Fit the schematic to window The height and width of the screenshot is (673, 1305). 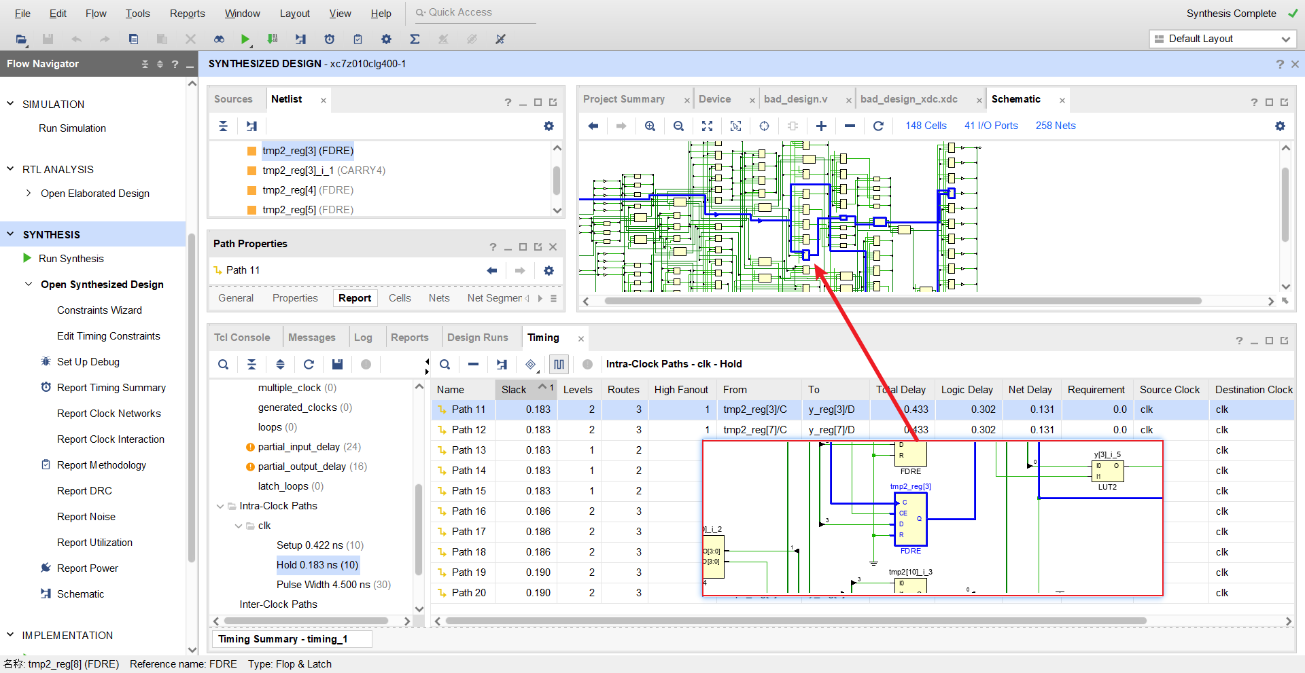(707, 126)
